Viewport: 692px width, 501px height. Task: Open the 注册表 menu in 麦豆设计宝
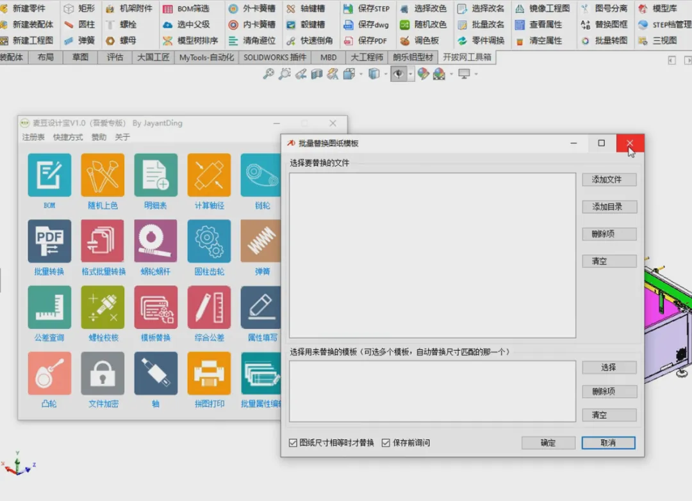[33, 137]
